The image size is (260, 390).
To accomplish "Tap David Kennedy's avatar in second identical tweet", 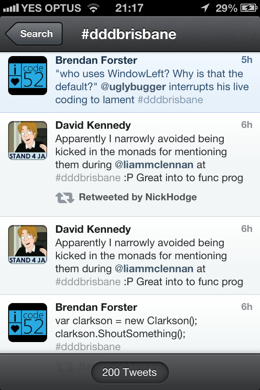I will [28, 245].
